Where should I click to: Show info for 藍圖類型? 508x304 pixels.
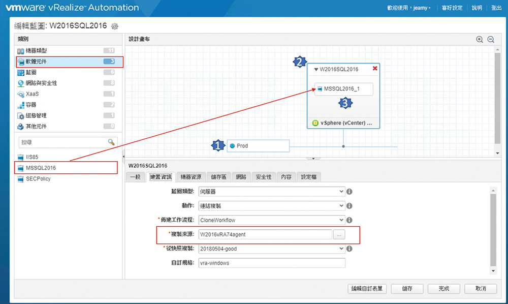350,192
